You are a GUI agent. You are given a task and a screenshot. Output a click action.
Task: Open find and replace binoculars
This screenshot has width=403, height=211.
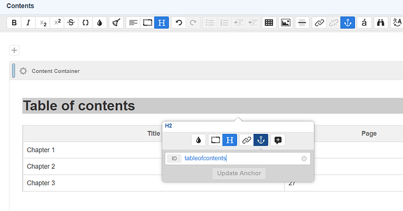pos(381,23)
